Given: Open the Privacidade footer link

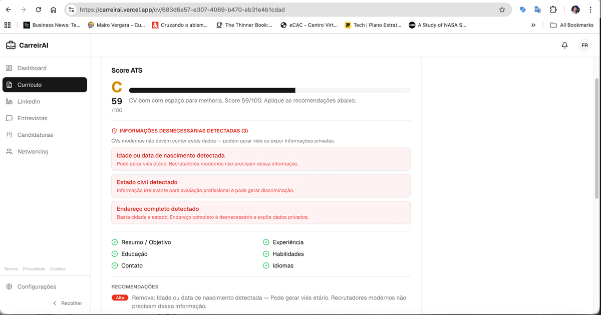Looking at the screenshot, I should (34, 269).
